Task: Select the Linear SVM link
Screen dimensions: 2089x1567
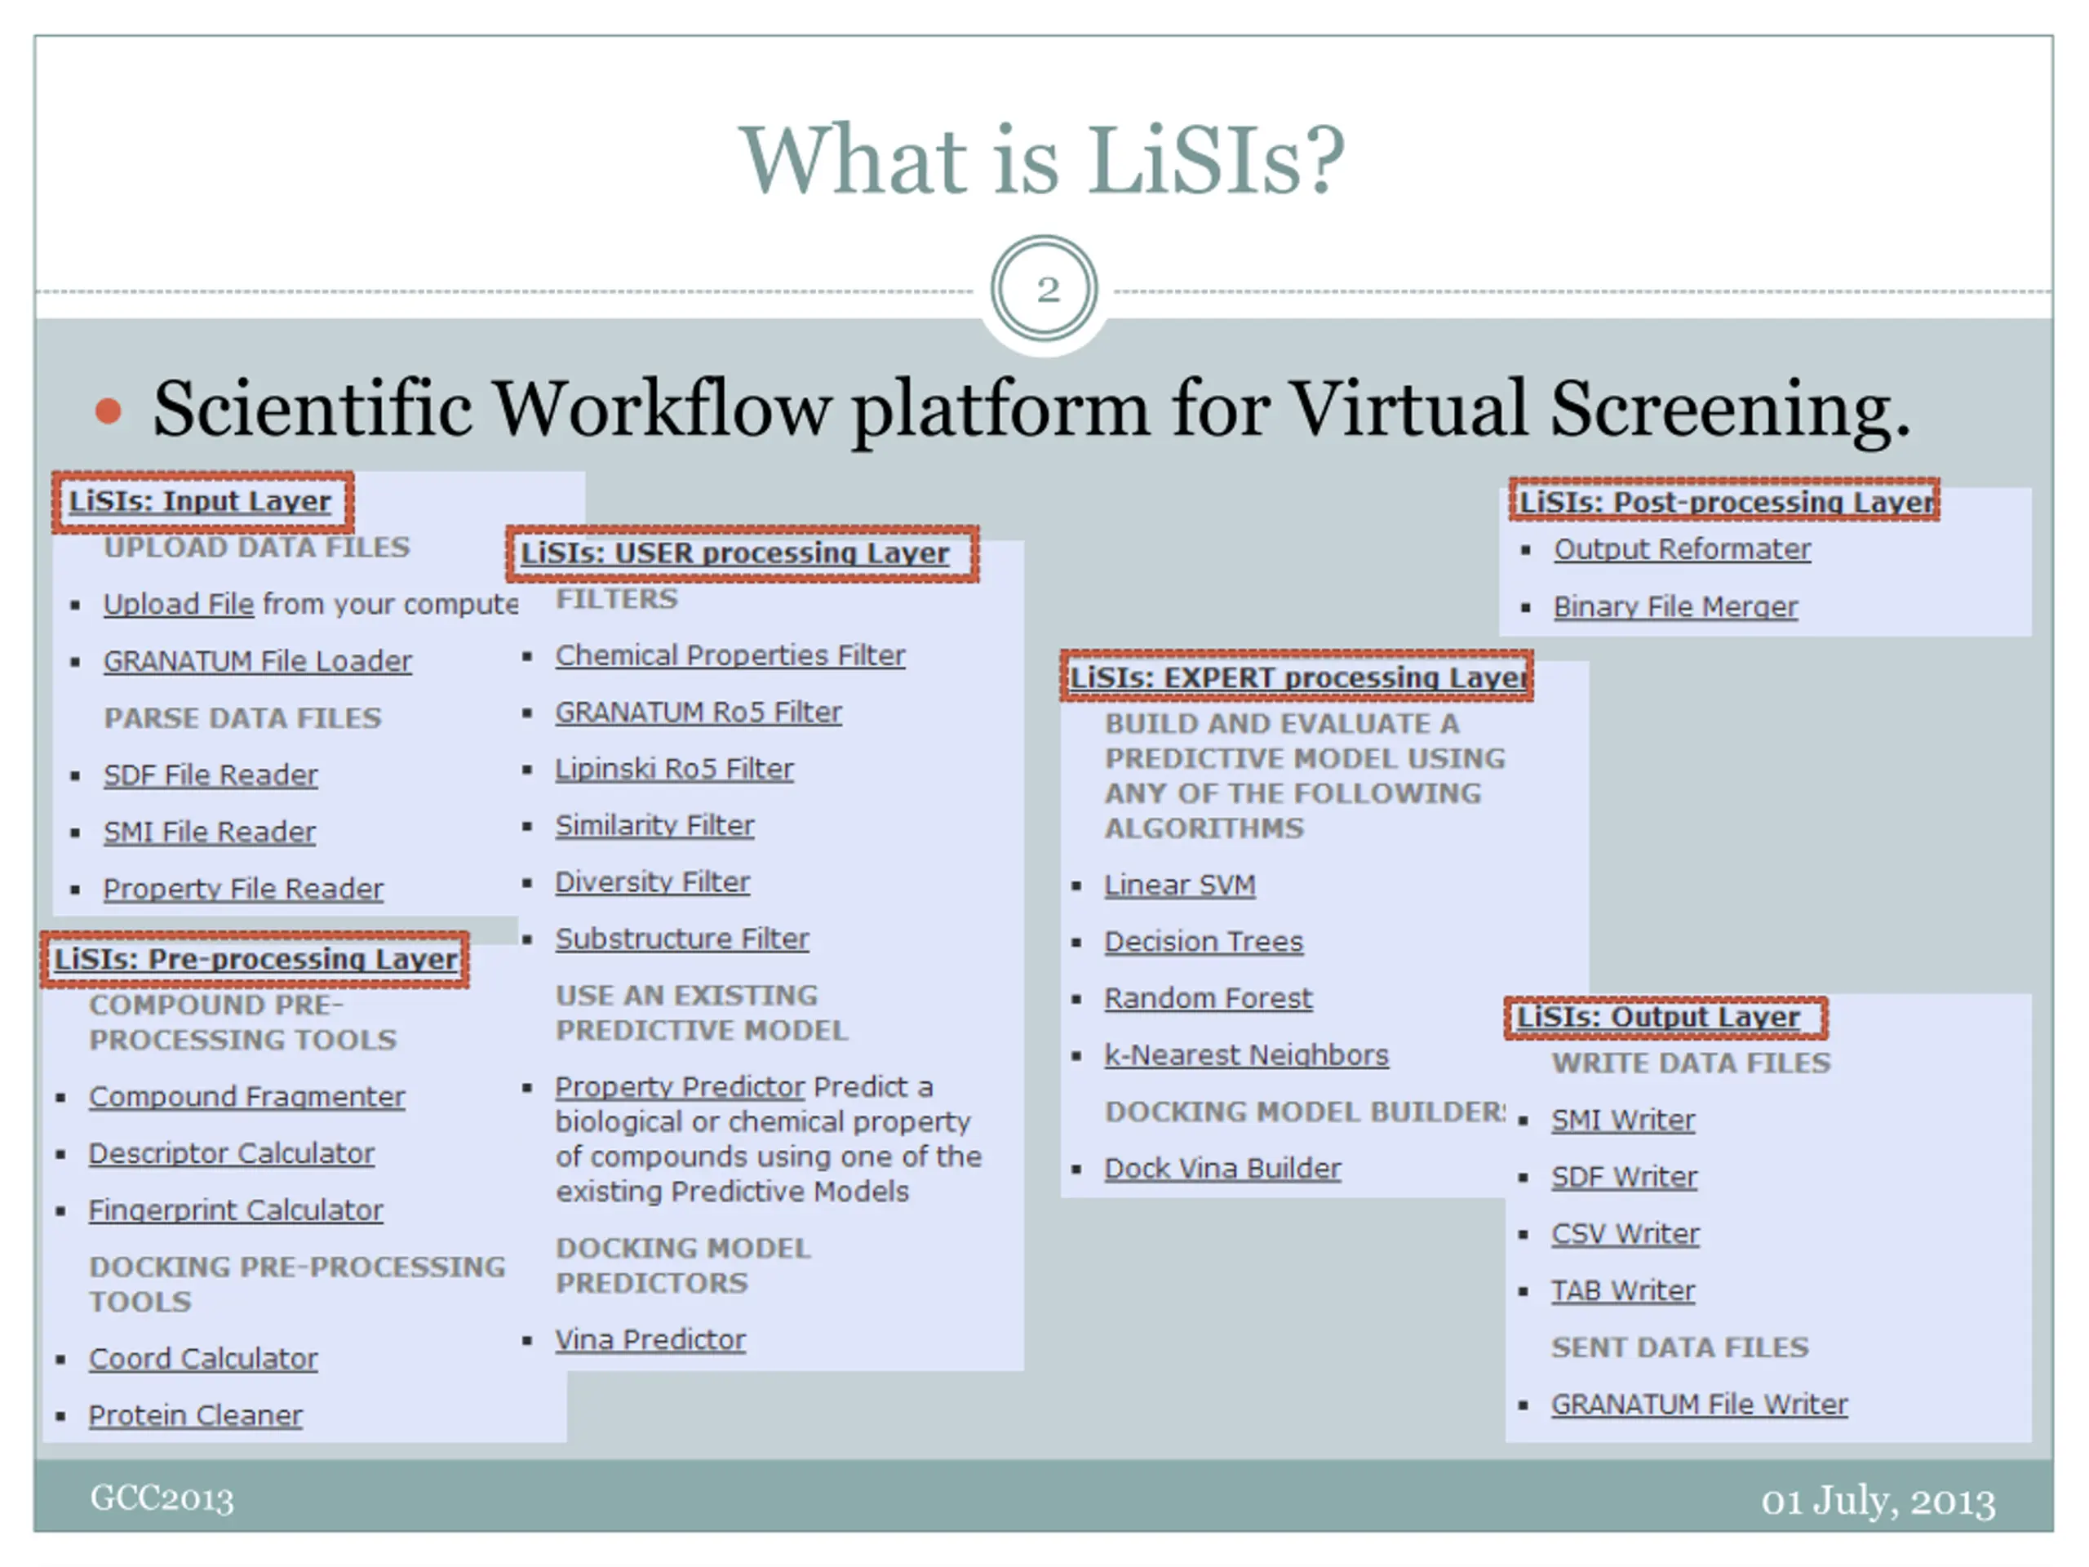Action: pos(1181,885)
